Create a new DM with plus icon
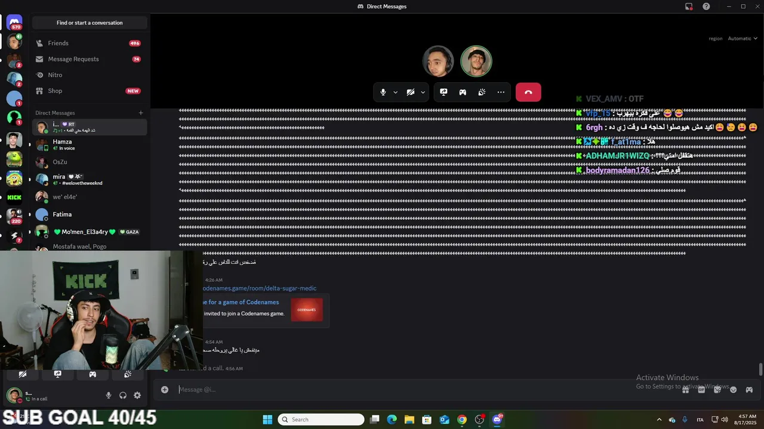 [x=141, y=113]
